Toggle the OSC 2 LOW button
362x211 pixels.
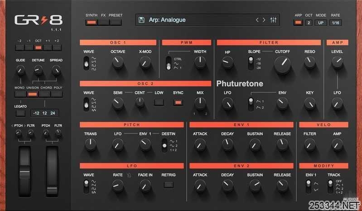[159, 103]
